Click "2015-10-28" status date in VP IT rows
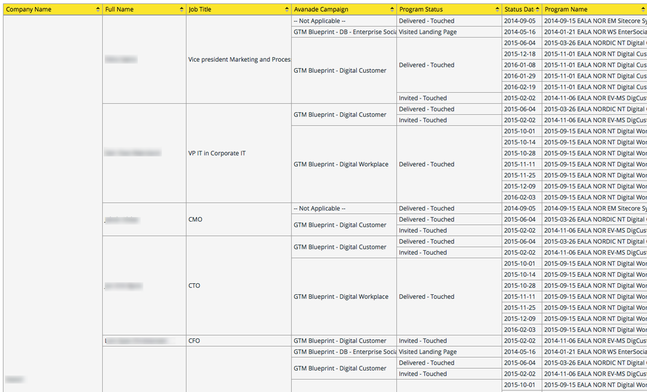Screen dimensions: 647x392 pos(522,153)
